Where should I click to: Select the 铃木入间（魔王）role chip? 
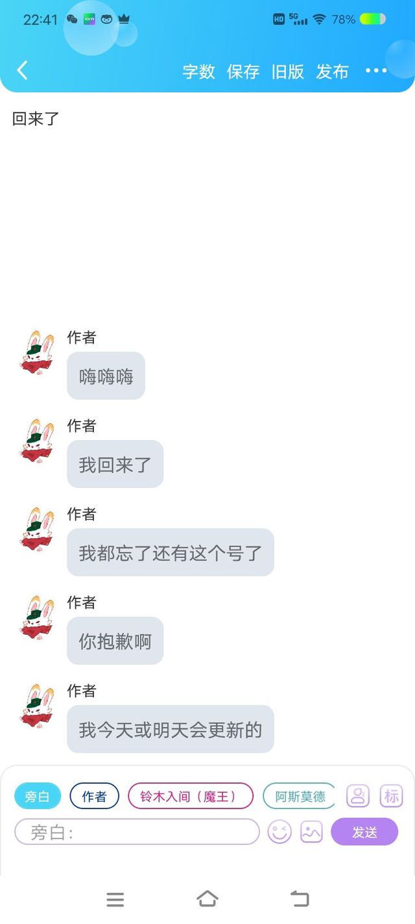[191, 796]
